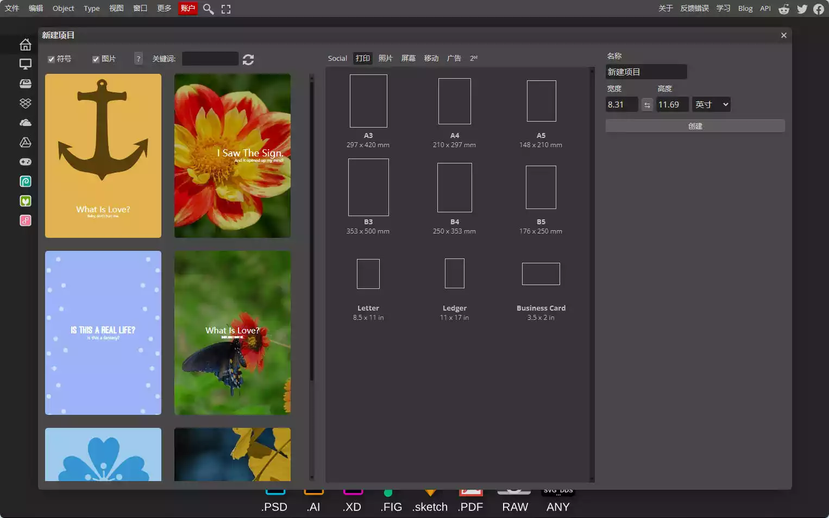Open the 文件 menu

(x=12, y=8)
